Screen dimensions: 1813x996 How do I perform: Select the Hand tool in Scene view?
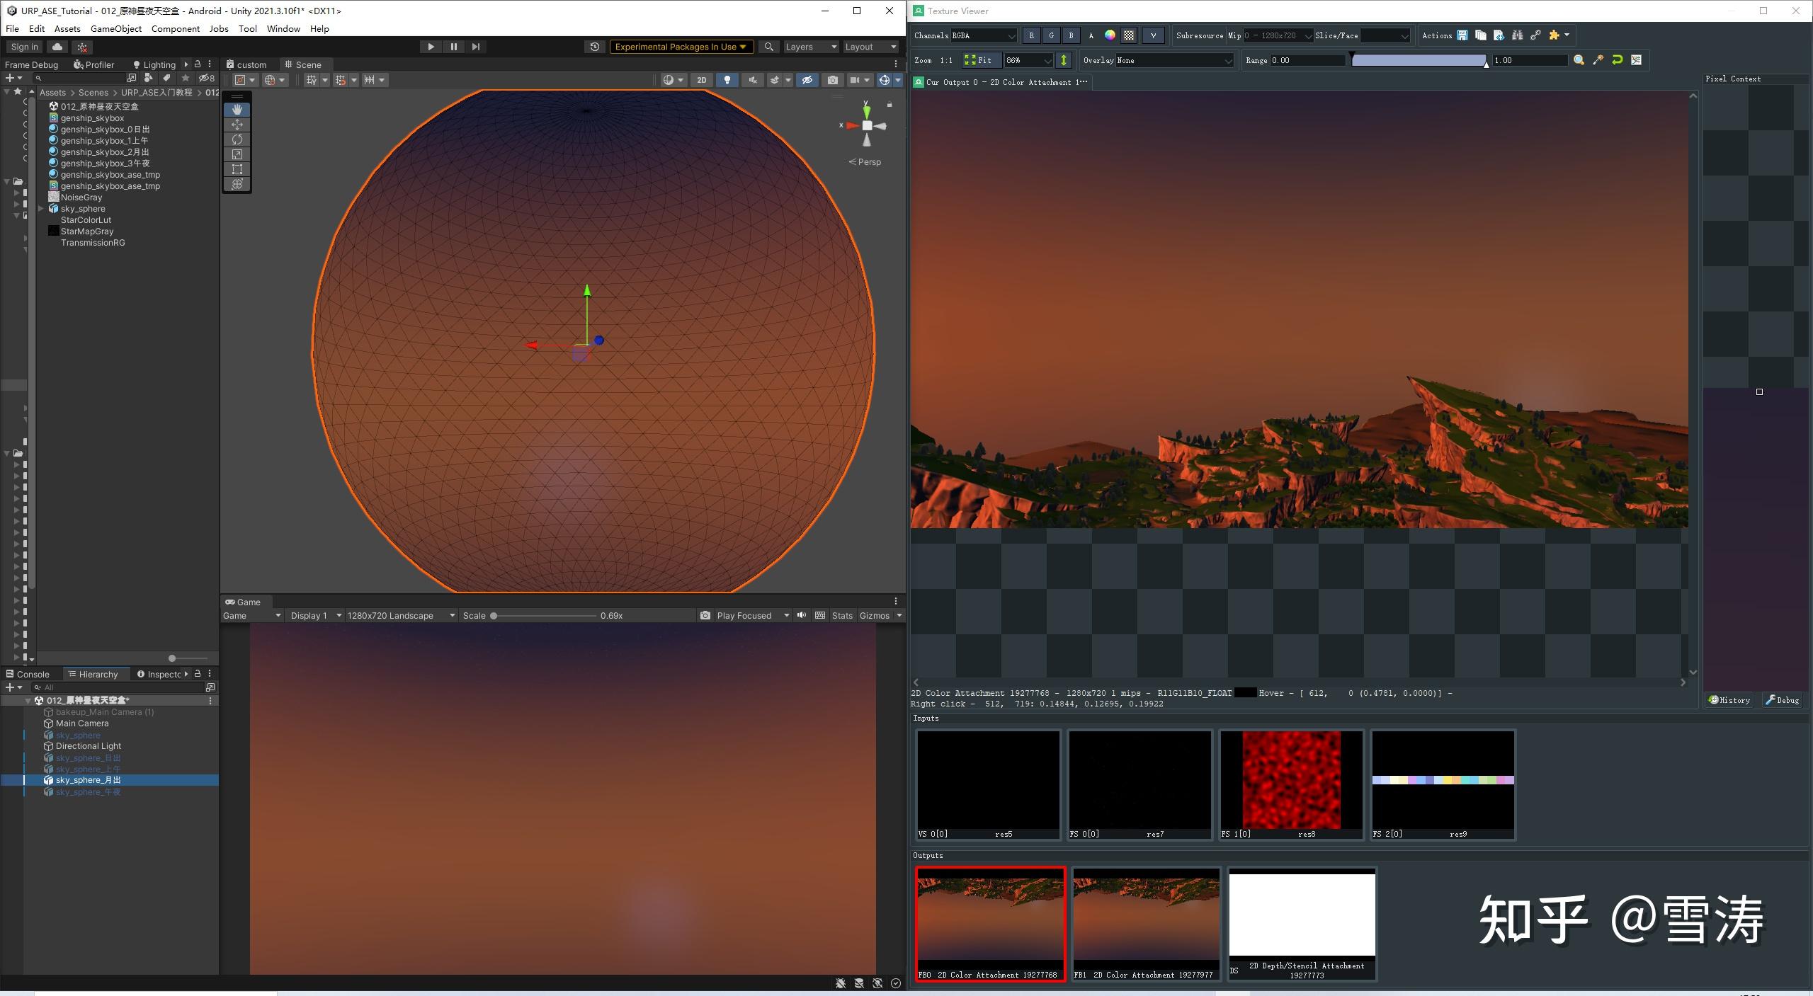click(x=237, y=109)
